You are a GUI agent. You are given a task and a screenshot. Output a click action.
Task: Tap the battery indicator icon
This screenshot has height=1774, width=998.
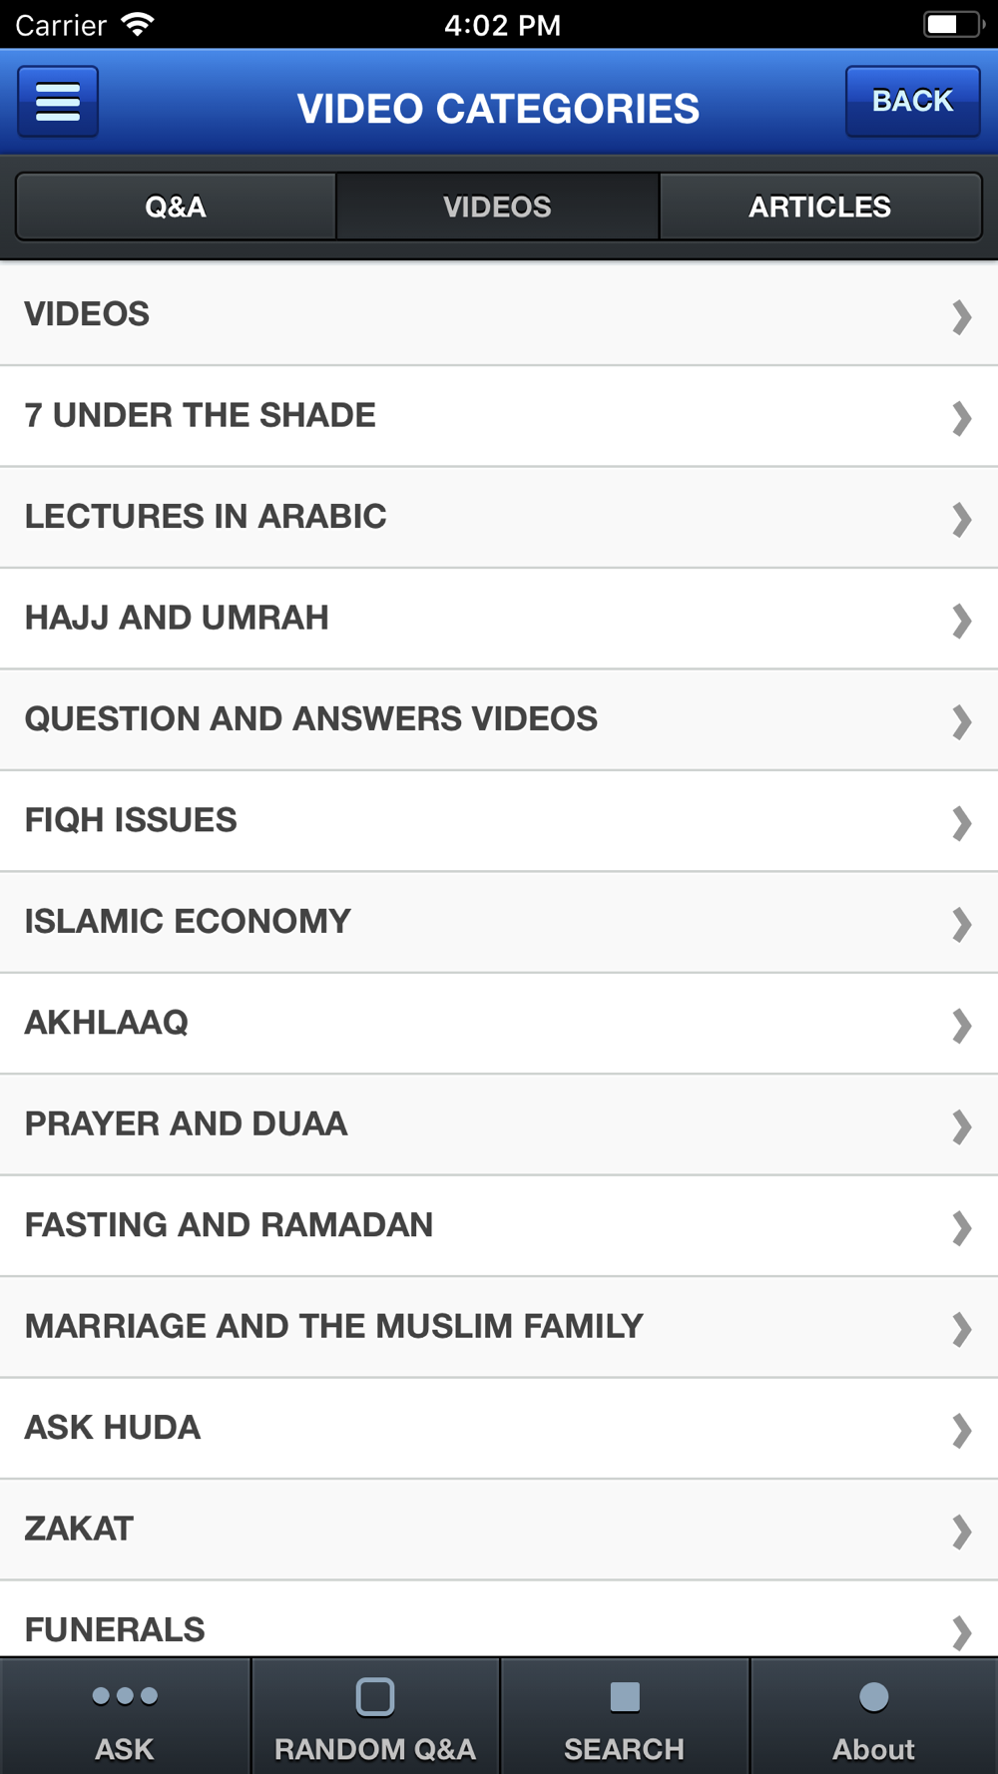coord(953,24)
